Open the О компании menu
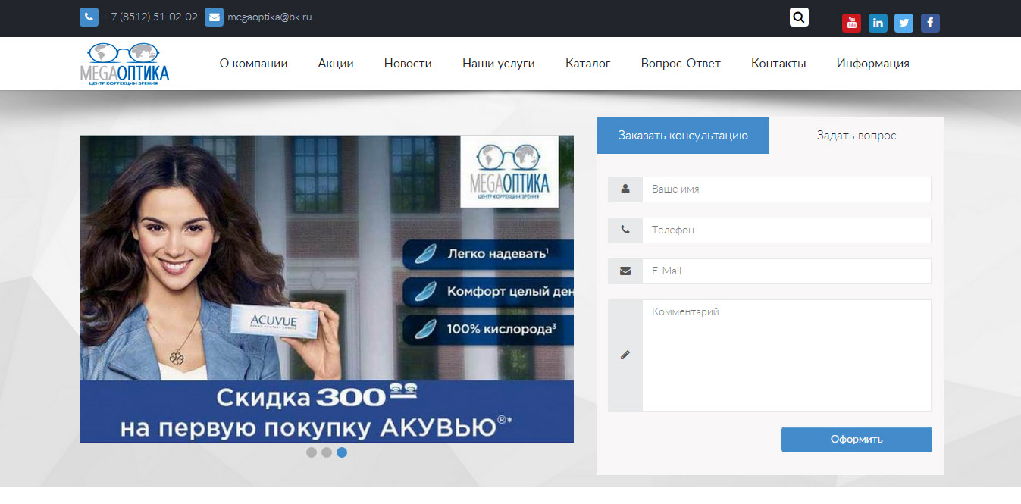The width and height of the screenshot is (1021, 504). click(x=254, y=64)
